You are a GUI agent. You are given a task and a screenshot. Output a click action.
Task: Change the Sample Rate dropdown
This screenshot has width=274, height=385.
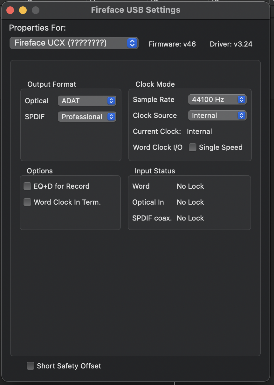(217, 99)
